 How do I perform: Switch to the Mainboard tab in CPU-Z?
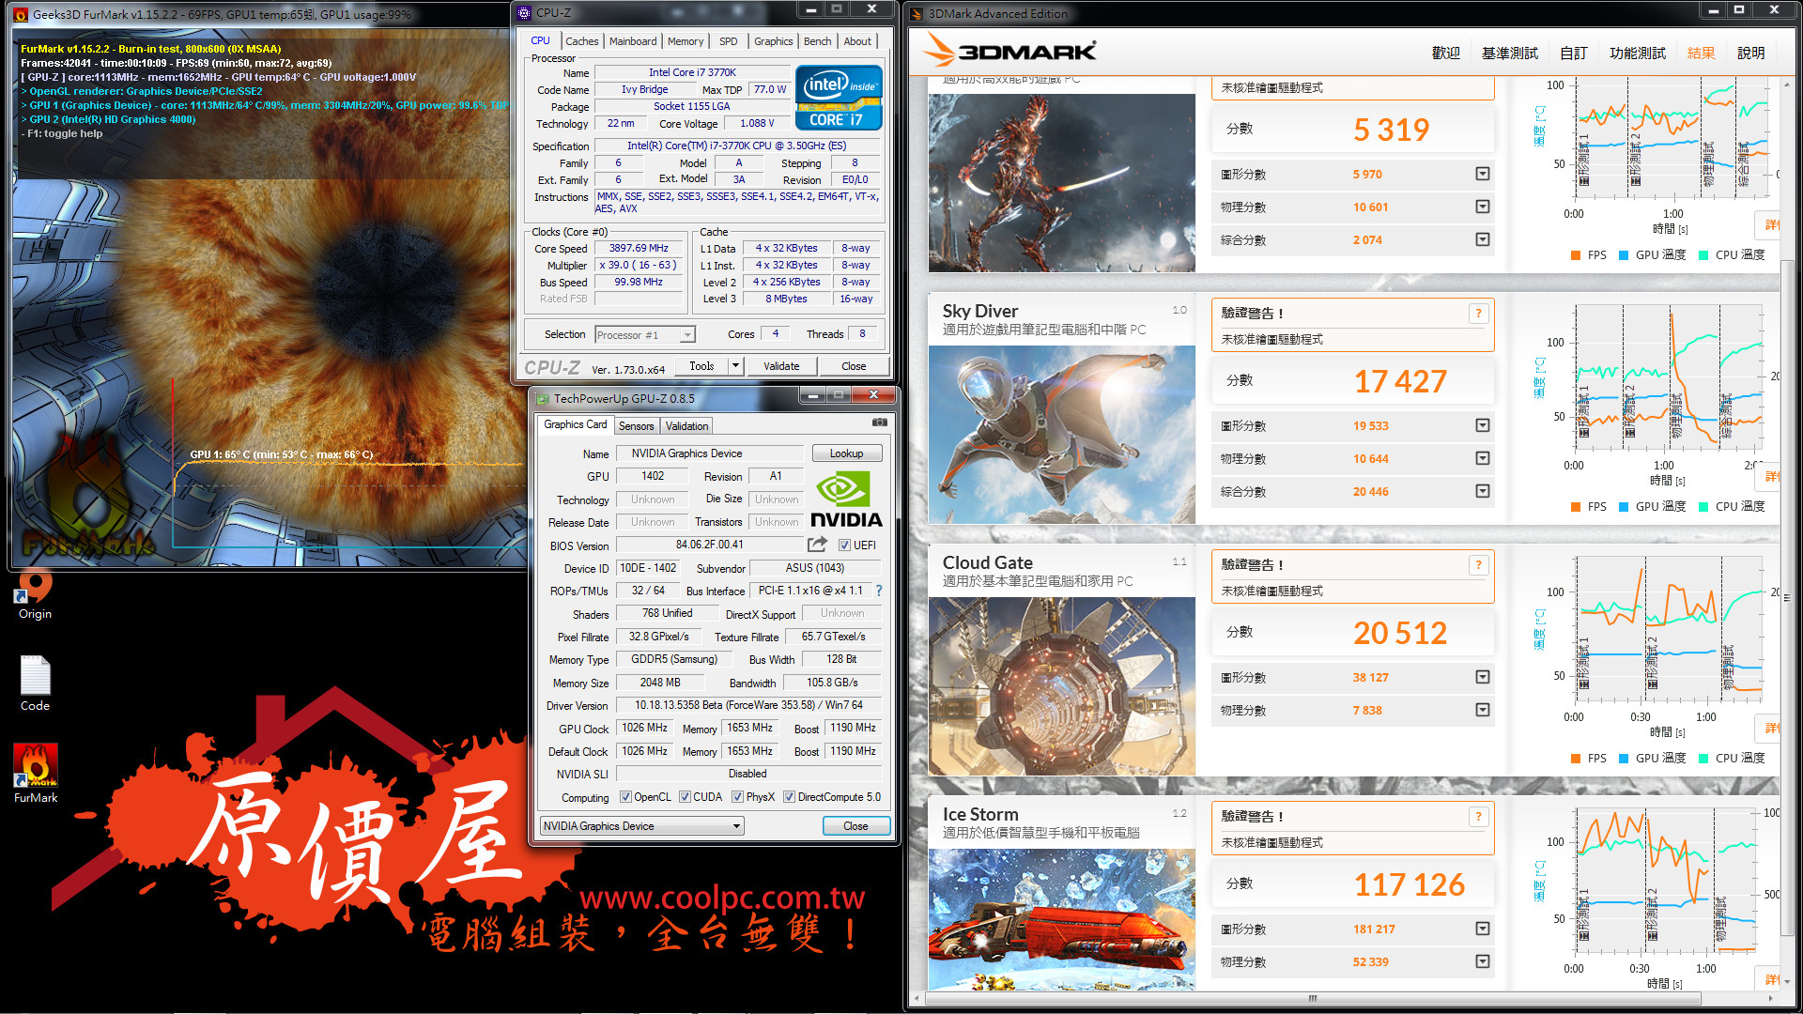pyautogui.click(x=632, y=41)
